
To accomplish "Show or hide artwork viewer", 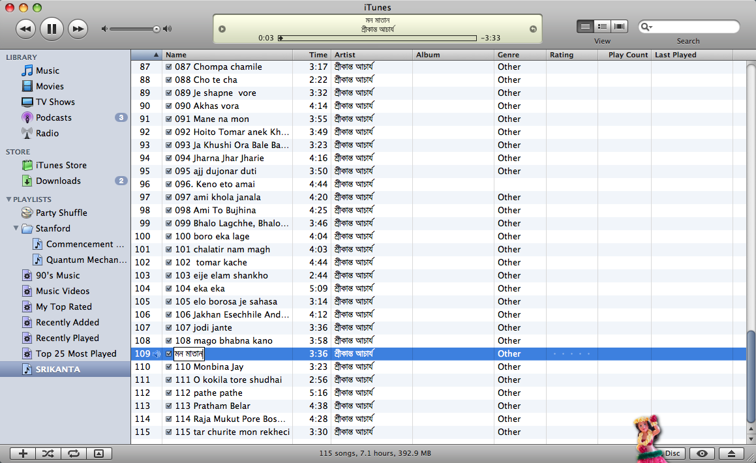I will [x=99, y=453].
